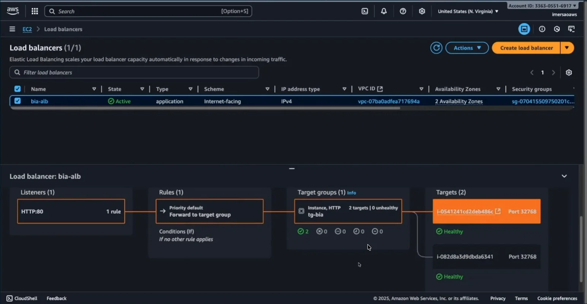
Task: Open table preferences gear icon
Action: (569, 72)
